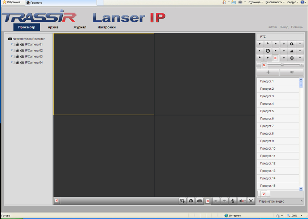The image size is (308, 219).
Task: Click the plus button beside the magnifier
Action: click(284, 44)
